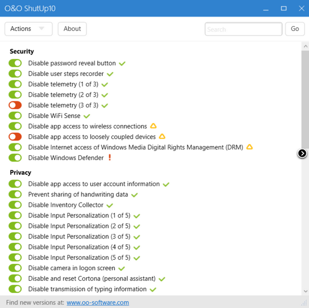Click yellow warning triangle beside wireless connections

coord(153,126)
